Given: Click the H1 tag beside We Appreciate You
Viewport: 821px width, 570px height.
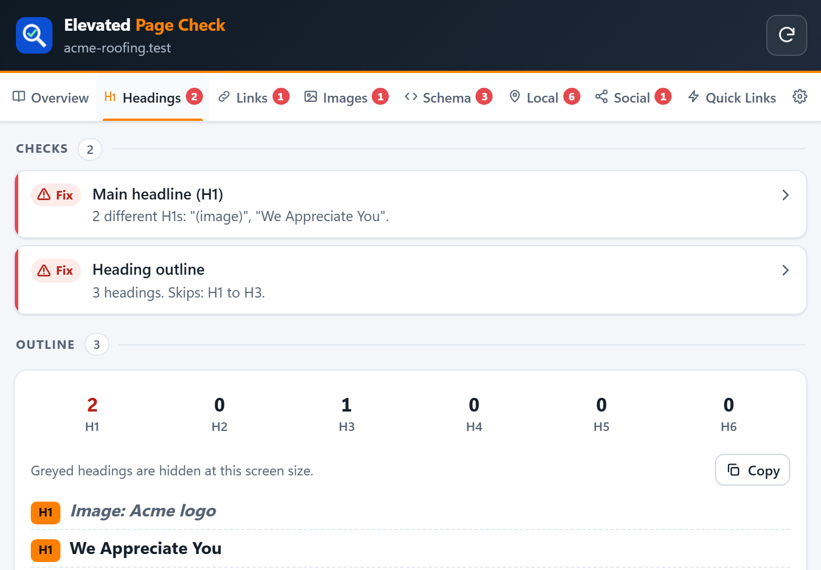Looking at the screenshot, I should point(46,550).
